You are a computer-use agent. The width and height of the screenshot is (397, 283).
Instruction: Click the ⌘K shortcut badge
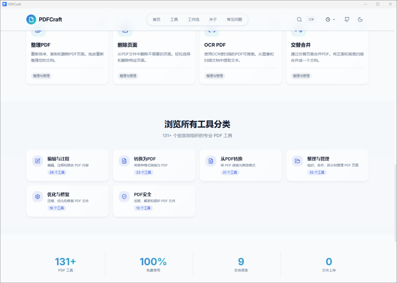click(x=311, y=19)
